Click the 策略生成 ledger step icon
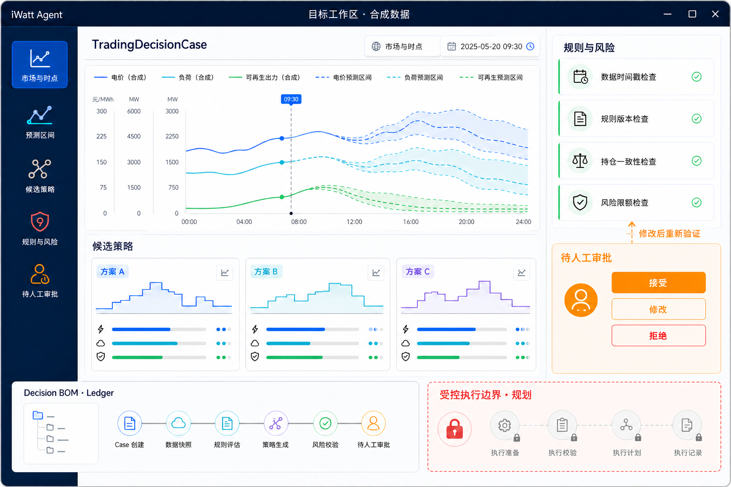The width and height of the screenshot is (731, 487). click(276, 423)
